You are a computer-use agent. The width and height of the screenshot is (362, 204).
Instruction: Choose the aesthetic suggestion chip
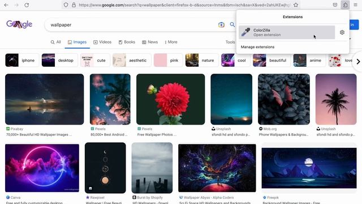pyautogui.click(x=132, y=61)
